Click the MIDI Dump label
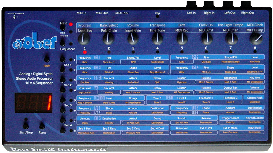 255,30
